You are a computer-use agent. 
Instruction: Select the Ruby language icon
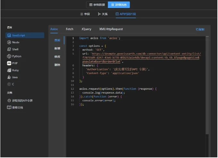click(x=9, y=70)
